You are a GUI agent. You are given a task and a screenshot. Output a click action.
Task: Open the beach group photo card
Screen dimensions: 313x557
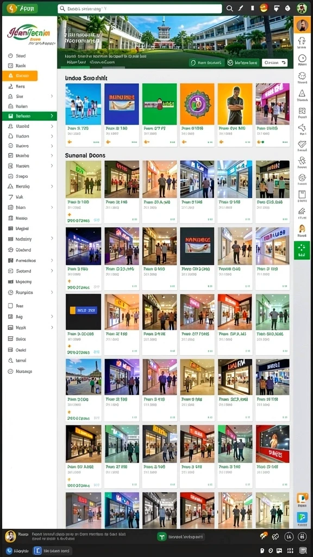[83, 115]
